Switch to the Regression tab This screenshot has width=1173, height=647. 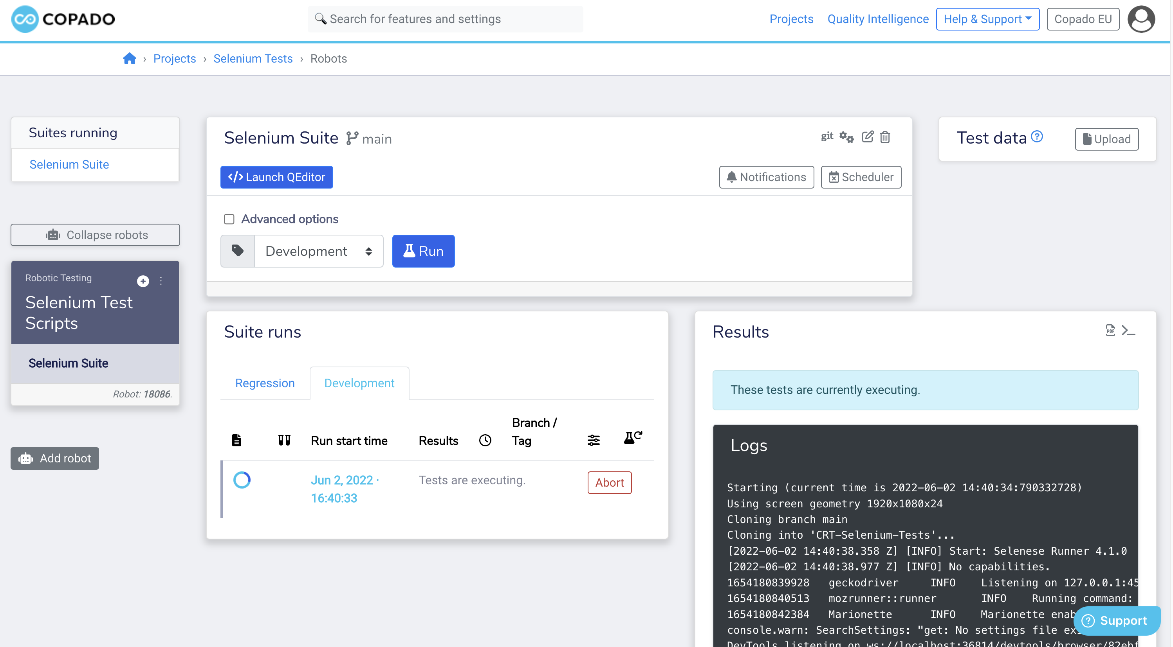[265, 383]
